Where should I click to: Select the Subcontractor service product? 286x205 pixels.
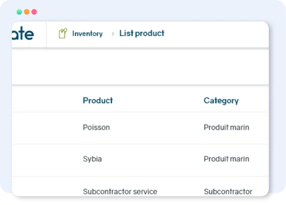(120, 192)
